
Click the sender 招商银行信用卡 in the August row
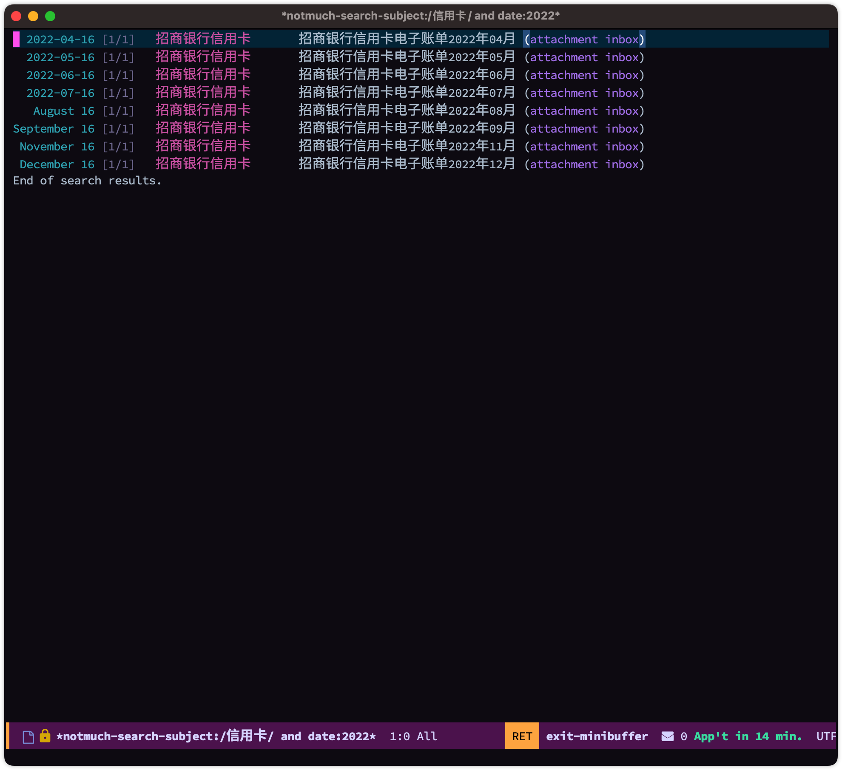pos(203,110)
